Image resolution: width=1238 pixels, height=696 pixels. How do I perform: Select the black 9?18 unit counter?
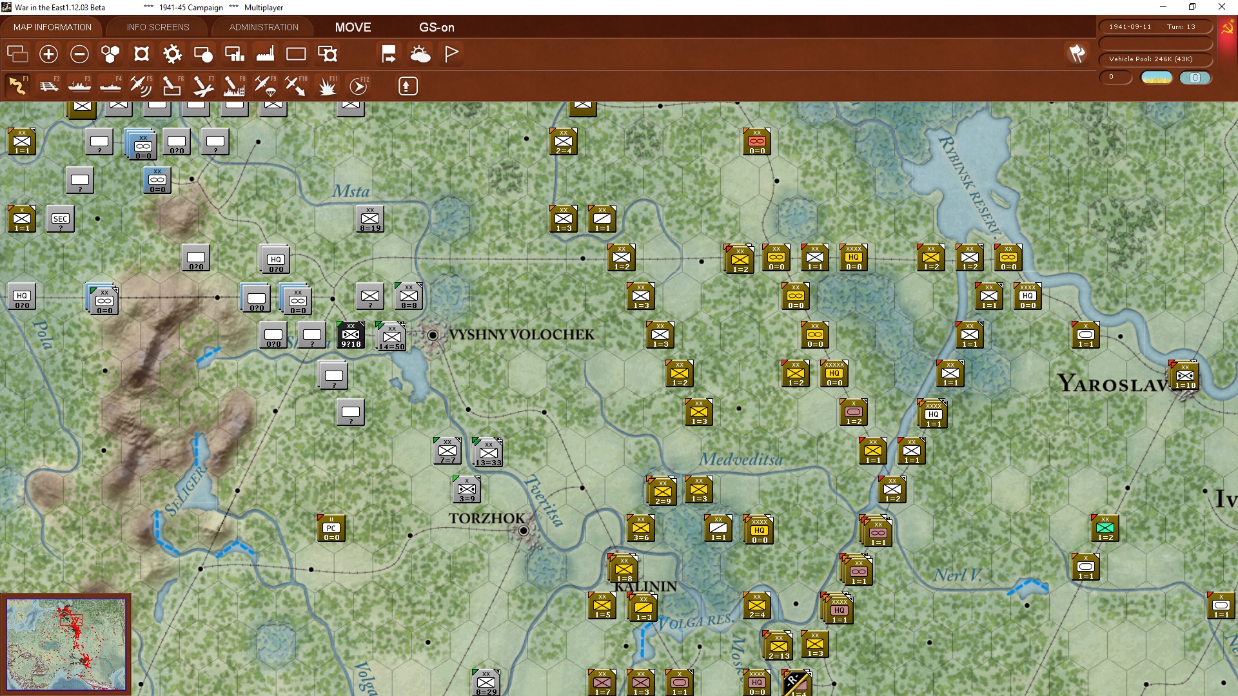tap(351, 335)
